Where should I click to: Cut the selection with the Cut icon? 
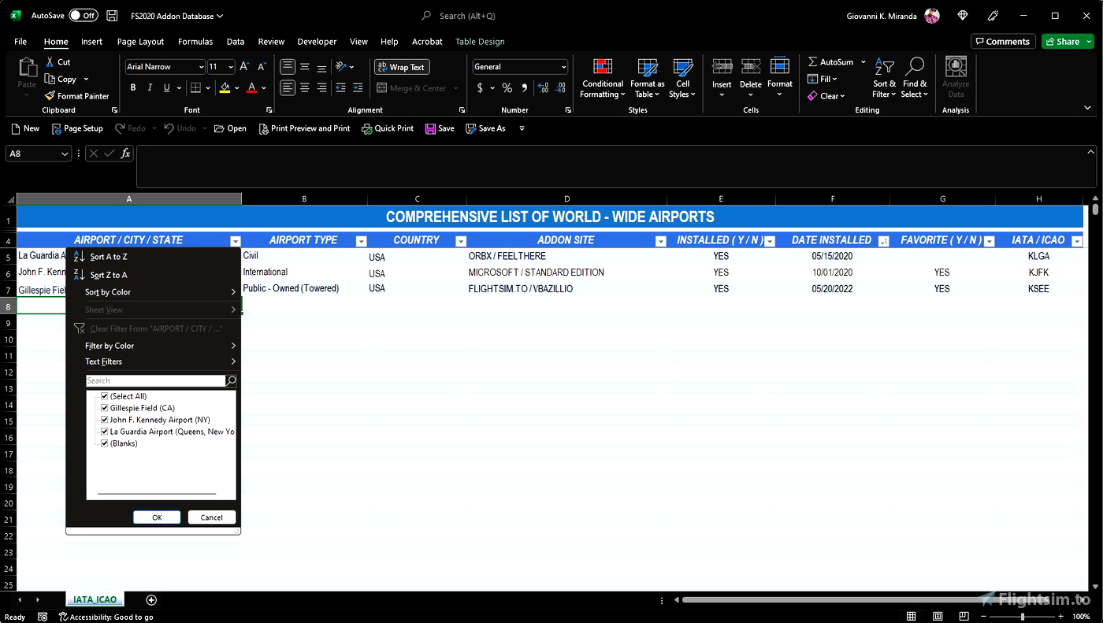[x=58, y=62]
